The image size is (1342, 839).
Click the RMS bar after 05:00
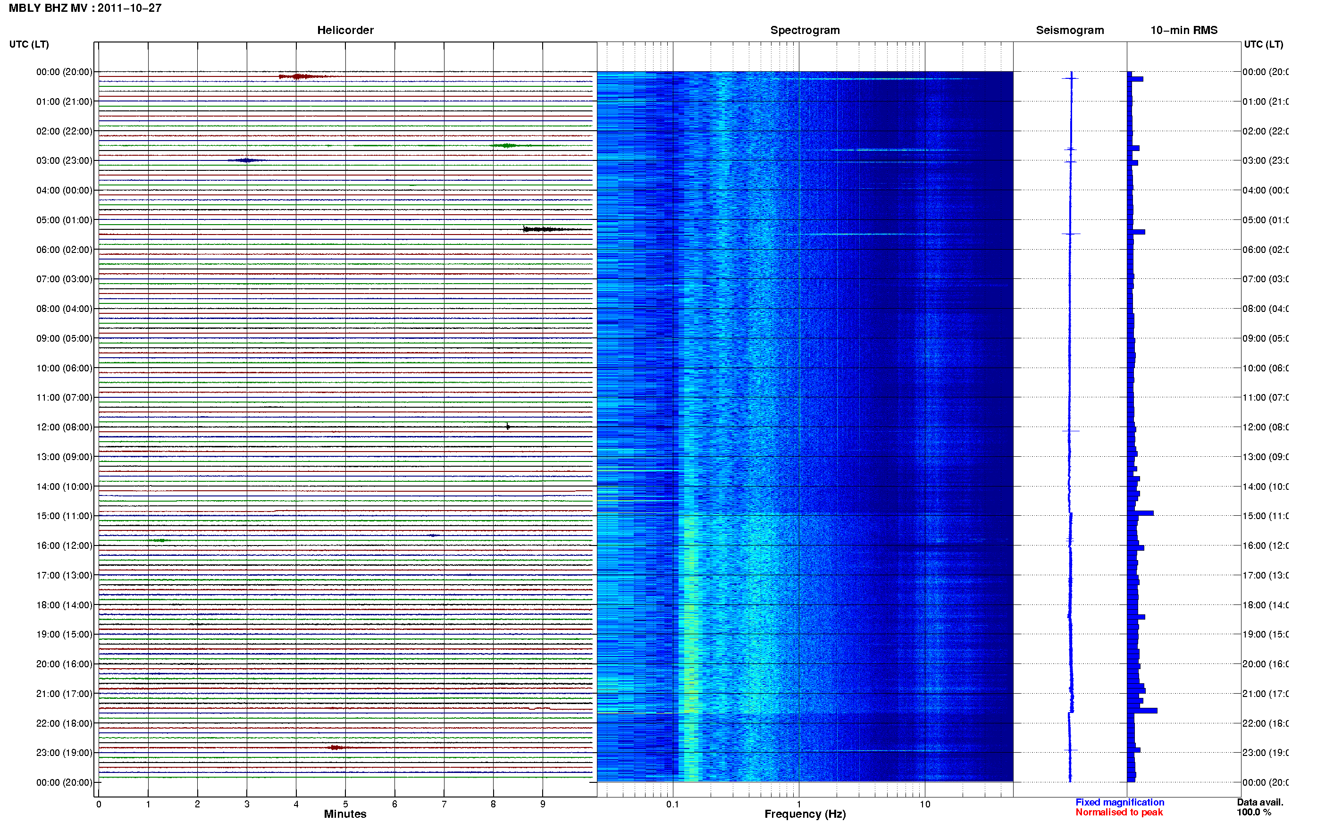click(x=1136, y=232)
